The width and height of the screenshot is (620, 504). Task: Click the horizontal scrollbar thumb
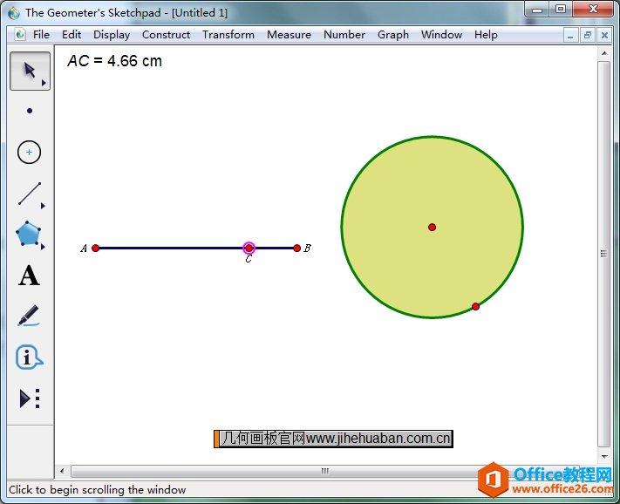pyautogui.click(x=324, y=471)
